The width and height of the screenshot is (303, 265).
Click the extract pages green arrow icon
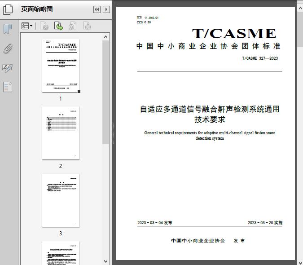coord(58,26)
